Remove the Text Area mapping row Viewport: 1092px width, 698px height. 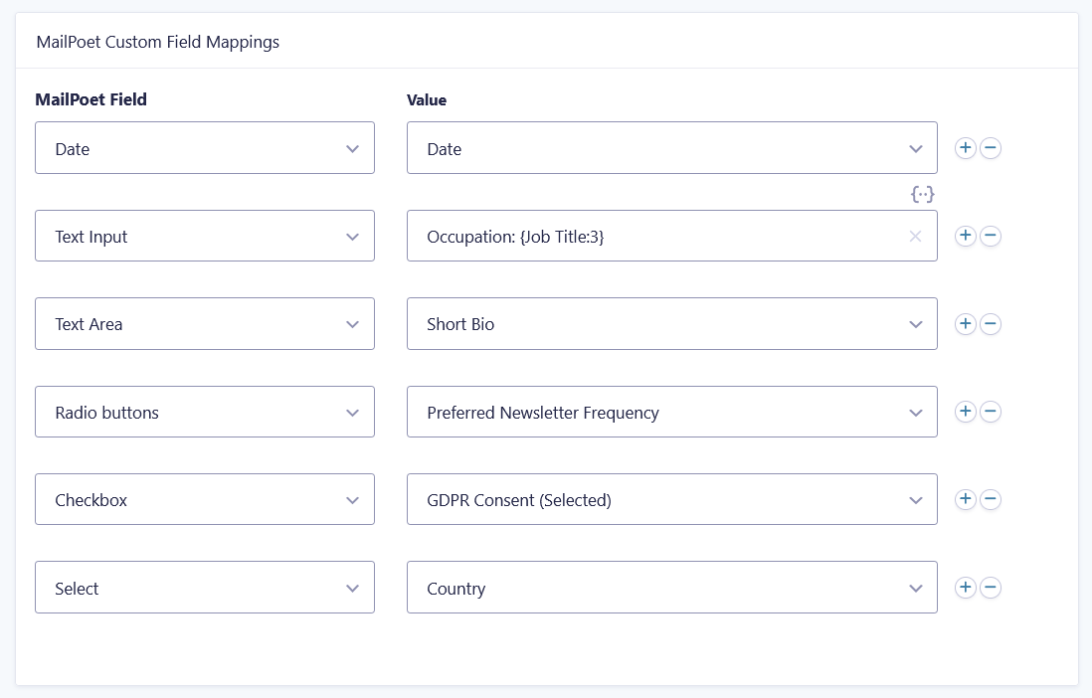point(991,324)
